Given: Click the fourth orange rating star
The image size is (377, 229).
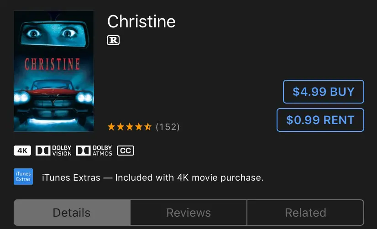Looking at the screenshot, I should pos(139,127).
